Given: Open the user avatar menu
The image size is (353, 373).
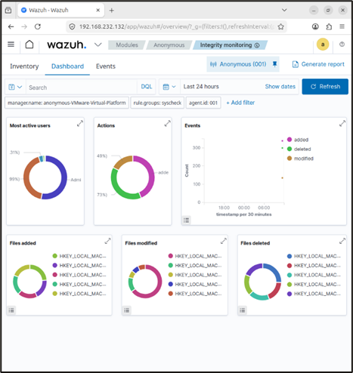Looking at the screenshot, I should pos(323,45).
